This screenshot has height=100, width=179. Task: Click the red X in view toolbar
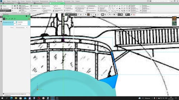pos(134,14)
